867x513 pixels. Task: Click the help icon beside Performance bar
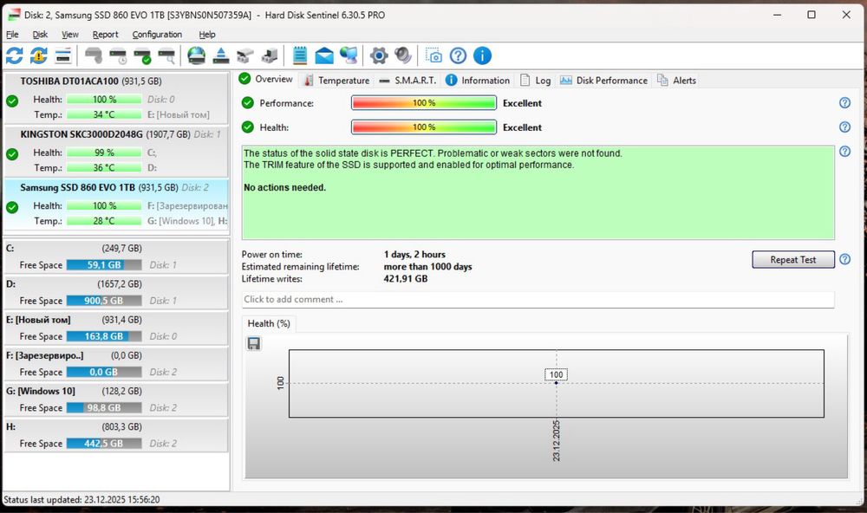pos(844,103)
